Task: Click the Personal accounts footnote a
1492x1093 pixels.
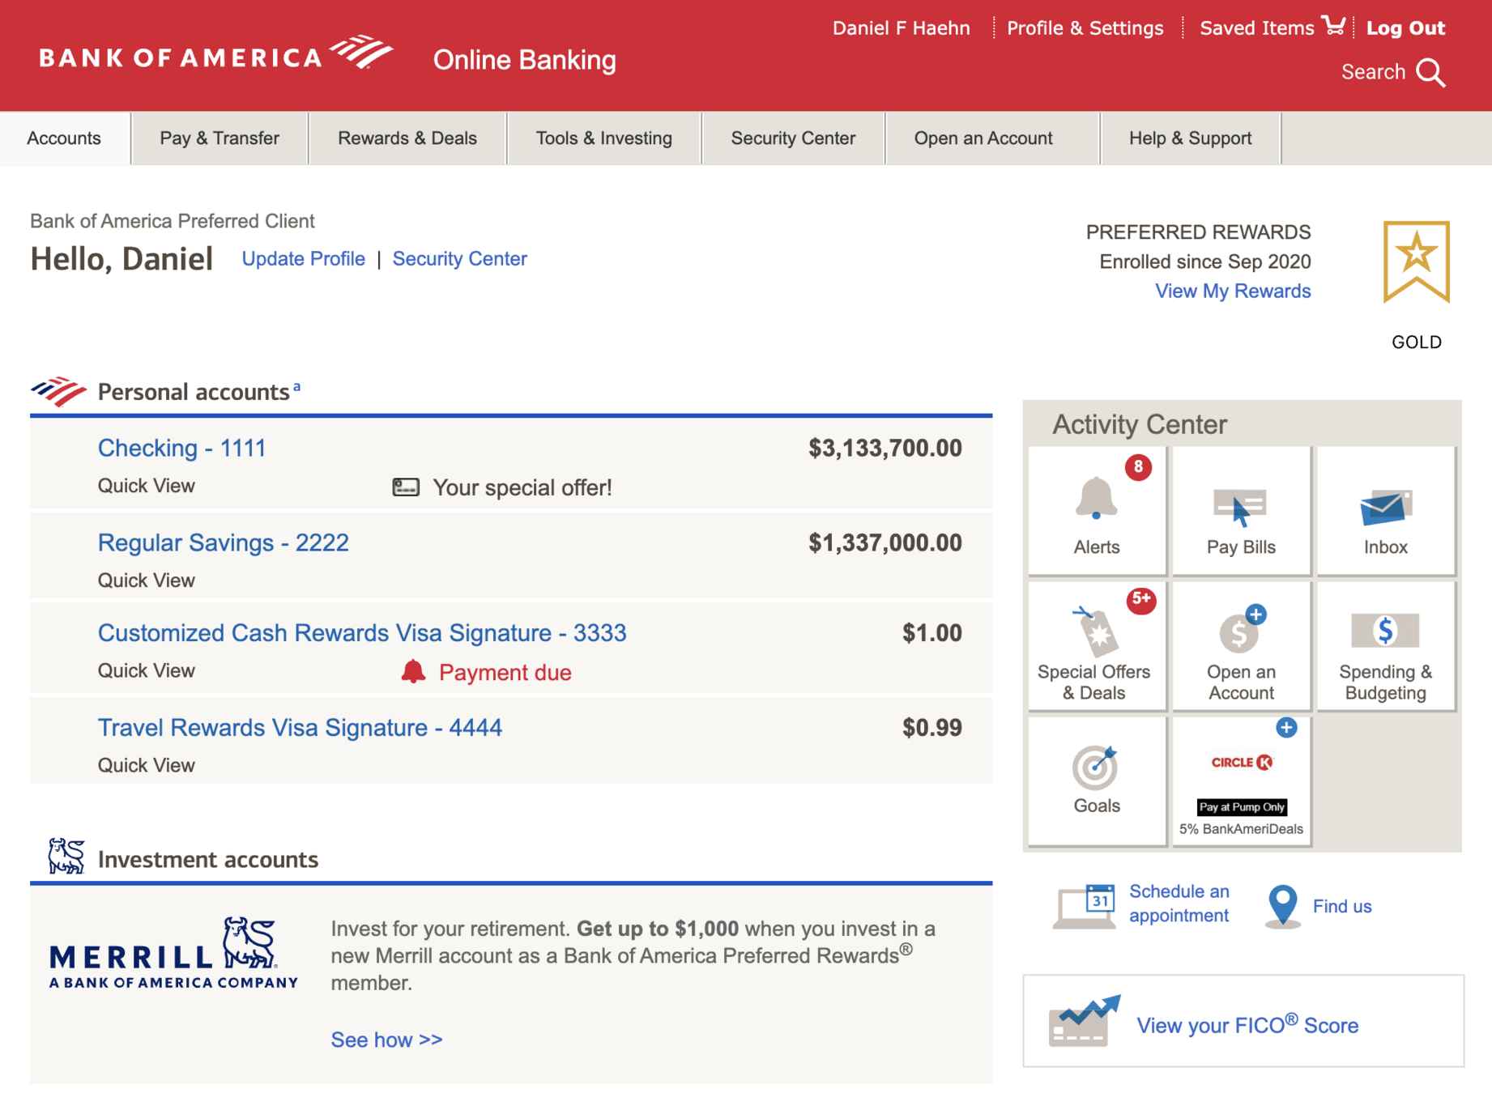Action: [x=296, y=387]
